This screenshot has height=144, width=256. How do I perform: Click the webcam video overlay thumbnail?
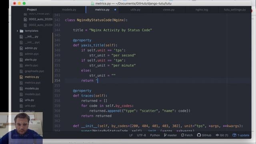click(x=21, y=128)
